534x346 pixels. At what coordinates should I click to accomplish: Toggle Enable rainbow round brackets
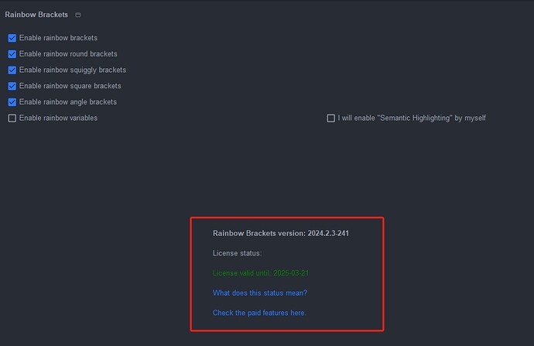(12, 54)
